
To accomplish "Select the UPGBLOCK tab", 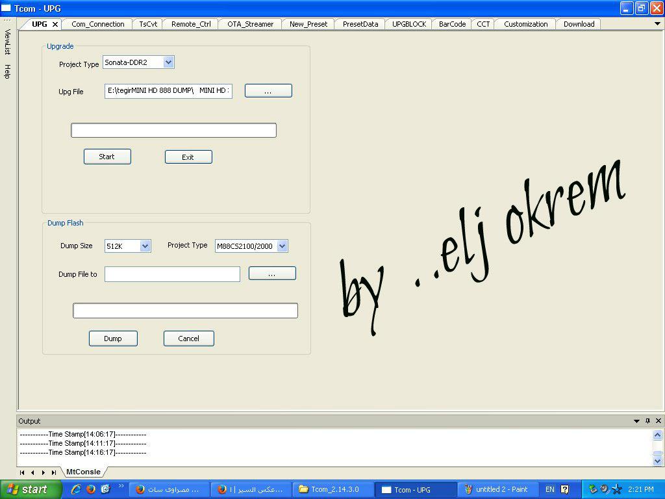I will click(409, 24).
